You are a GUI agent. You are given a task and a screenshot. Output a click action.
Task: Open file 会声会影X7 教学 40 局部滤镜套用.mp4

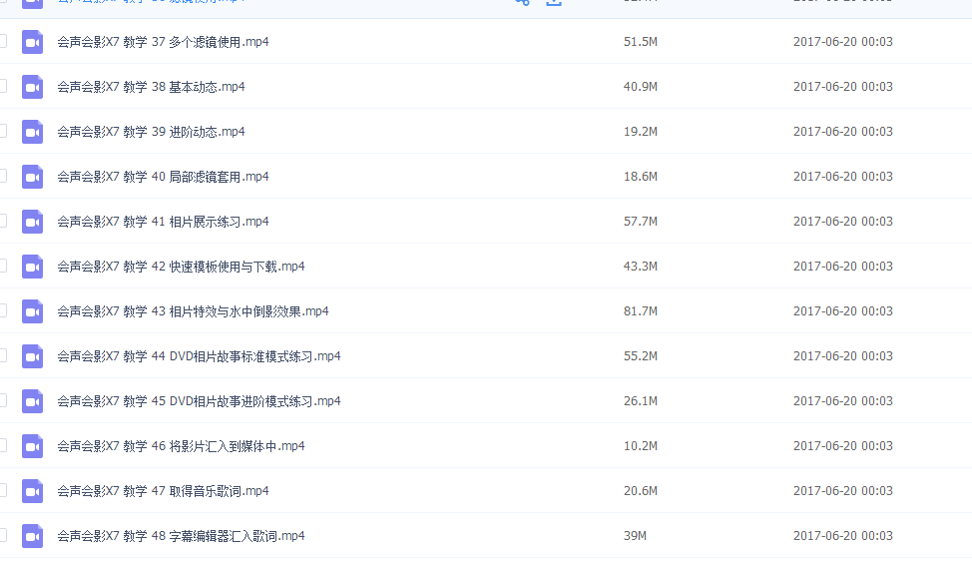click(x=163, y=177)
